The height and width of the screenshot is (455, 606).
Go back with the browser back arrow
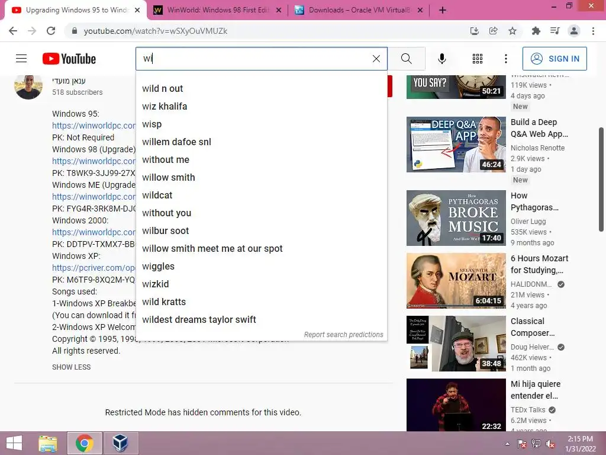point(13,31)
